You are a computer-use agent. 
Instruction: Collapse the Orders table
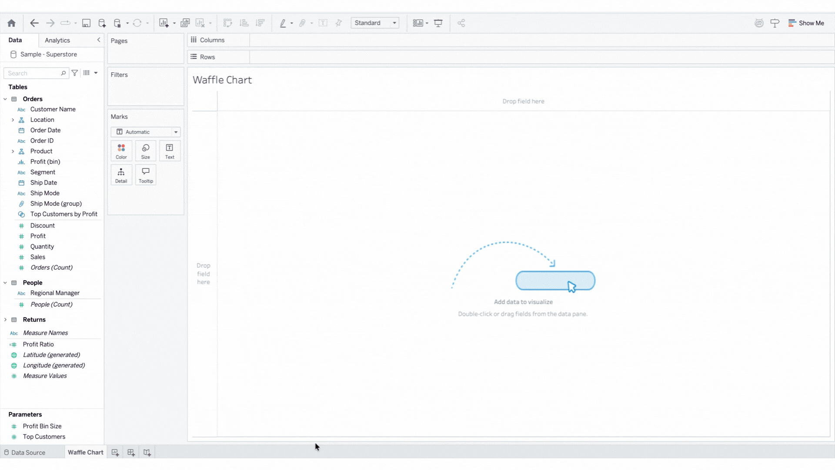pyautogui.click(x=5, y=99)
